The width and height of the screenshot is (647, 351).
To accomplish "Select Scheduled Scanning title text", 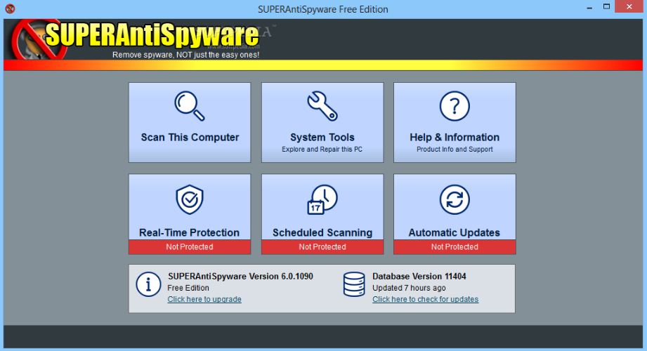I will [x=322, y=232].
